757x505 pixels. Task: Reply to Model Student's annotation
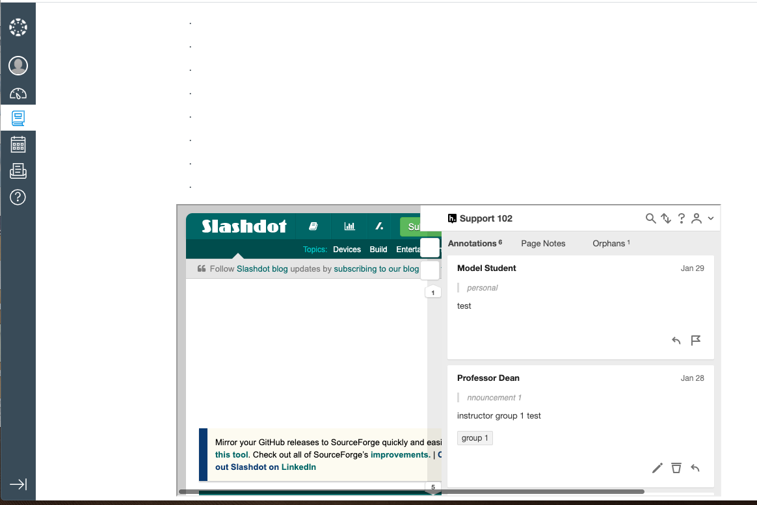(x=676, y=341)
